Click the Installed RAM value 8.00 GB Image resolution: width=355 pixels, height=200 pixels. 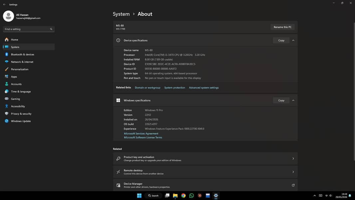[x=159, y=60]
